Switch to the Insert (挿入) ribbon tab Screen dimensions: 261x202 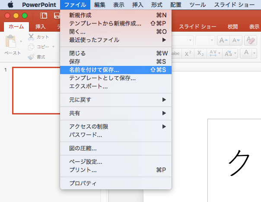(x=40, y=27)
